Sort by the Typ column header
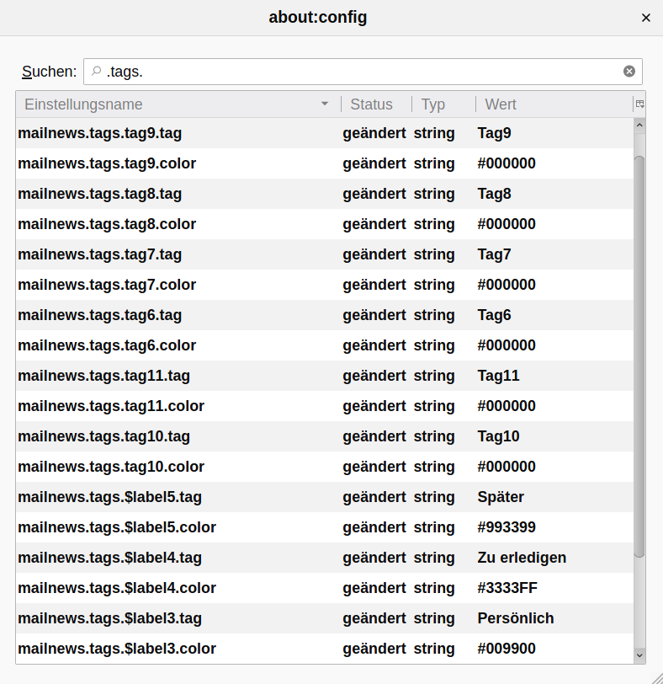 click(433, 104)
